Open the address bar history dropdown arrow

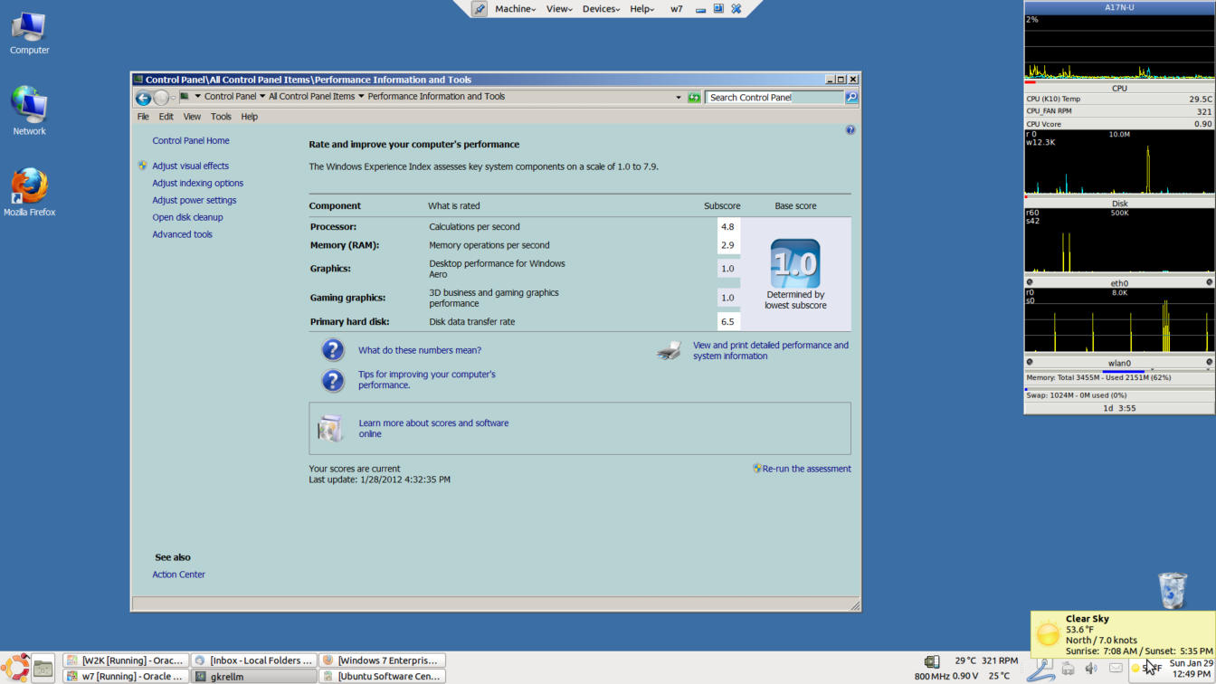point(679,97)
